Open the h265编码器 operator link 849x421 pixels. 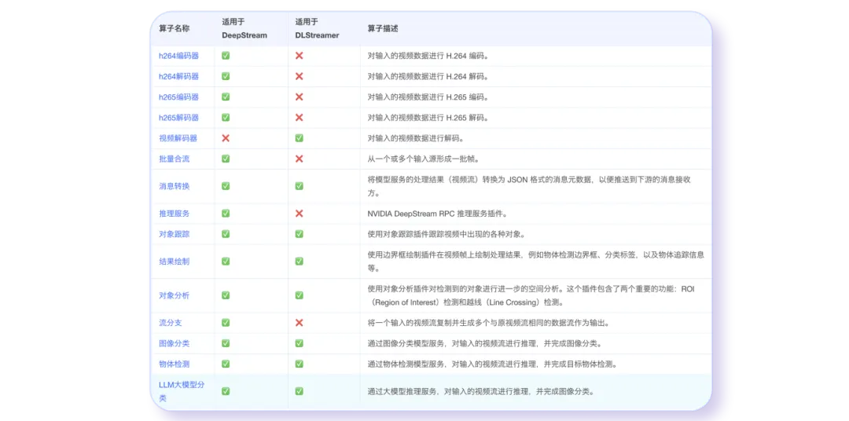(x=178, y=97)
